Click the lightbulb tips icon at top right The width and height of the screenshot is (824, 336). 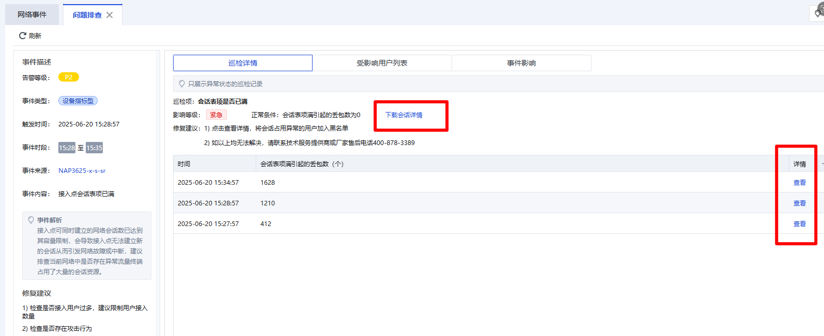click(x=818, y=12)
